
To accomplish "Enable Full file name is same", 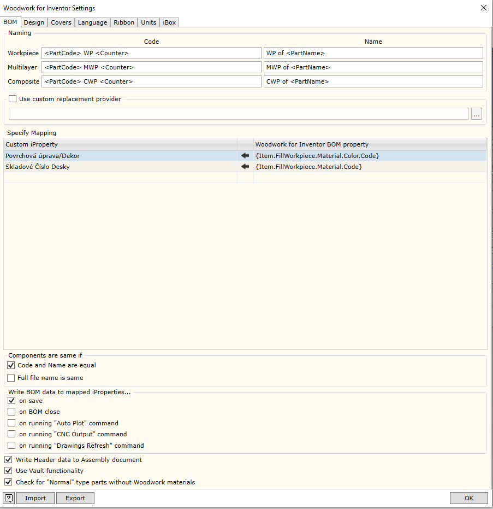I will coord(11,378).
